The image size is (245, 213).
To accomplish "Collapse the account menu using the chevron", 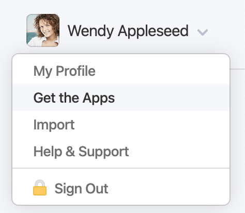I will (x=203, y=32).
